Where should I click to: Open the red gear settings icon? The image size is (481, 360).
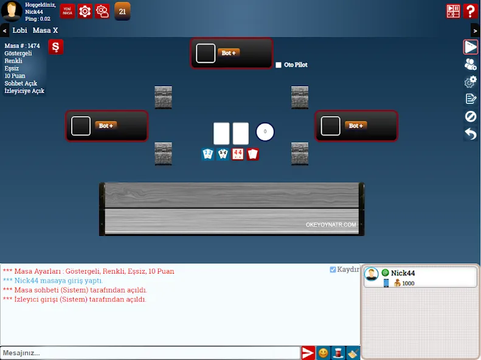click(x=85, y=11)
